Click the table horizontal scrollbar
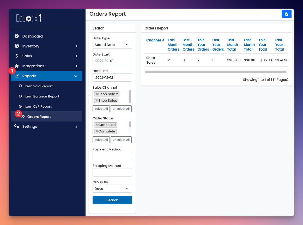Viewport: 303px width, 225px height. (215, 72)
